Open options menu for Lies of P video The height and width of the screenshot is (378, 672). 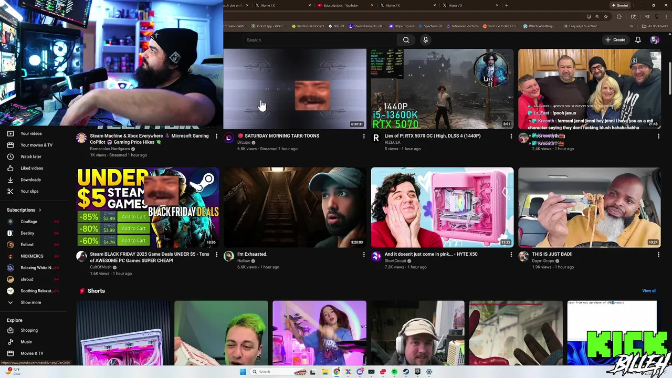coord(511,136)
